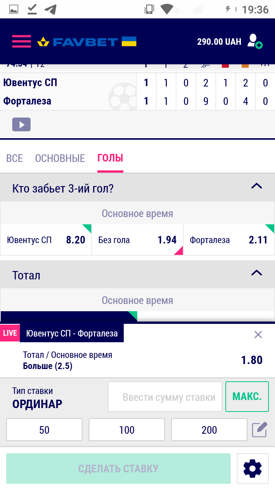The image size is (275, 490).
Task: Choose 'Без гола' at odds 1.94
Action: tap(137, 240)
